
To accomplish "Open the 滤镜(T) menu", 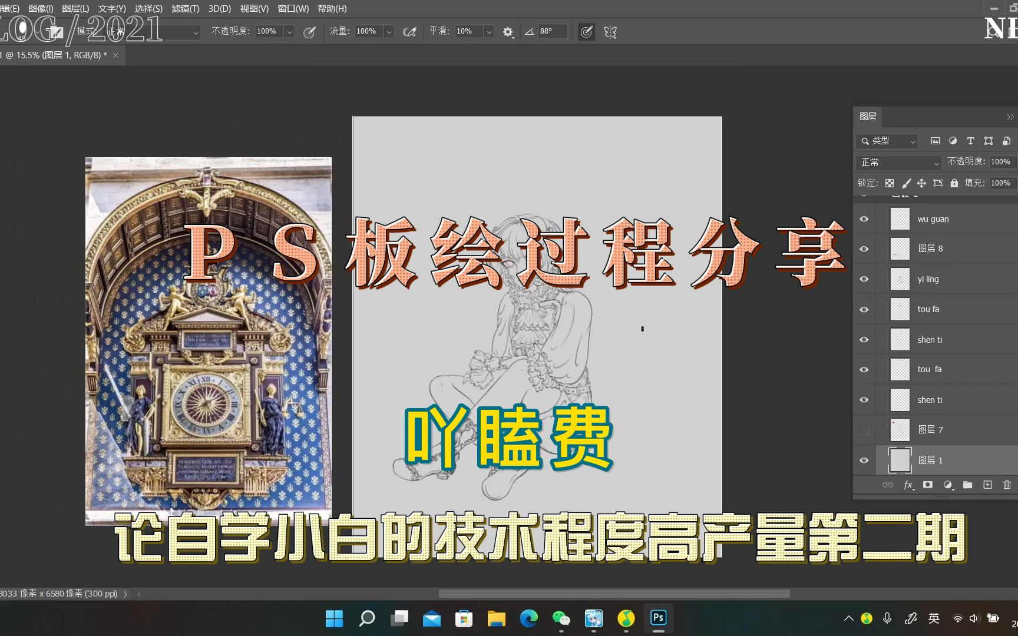I will pos(185,9).
